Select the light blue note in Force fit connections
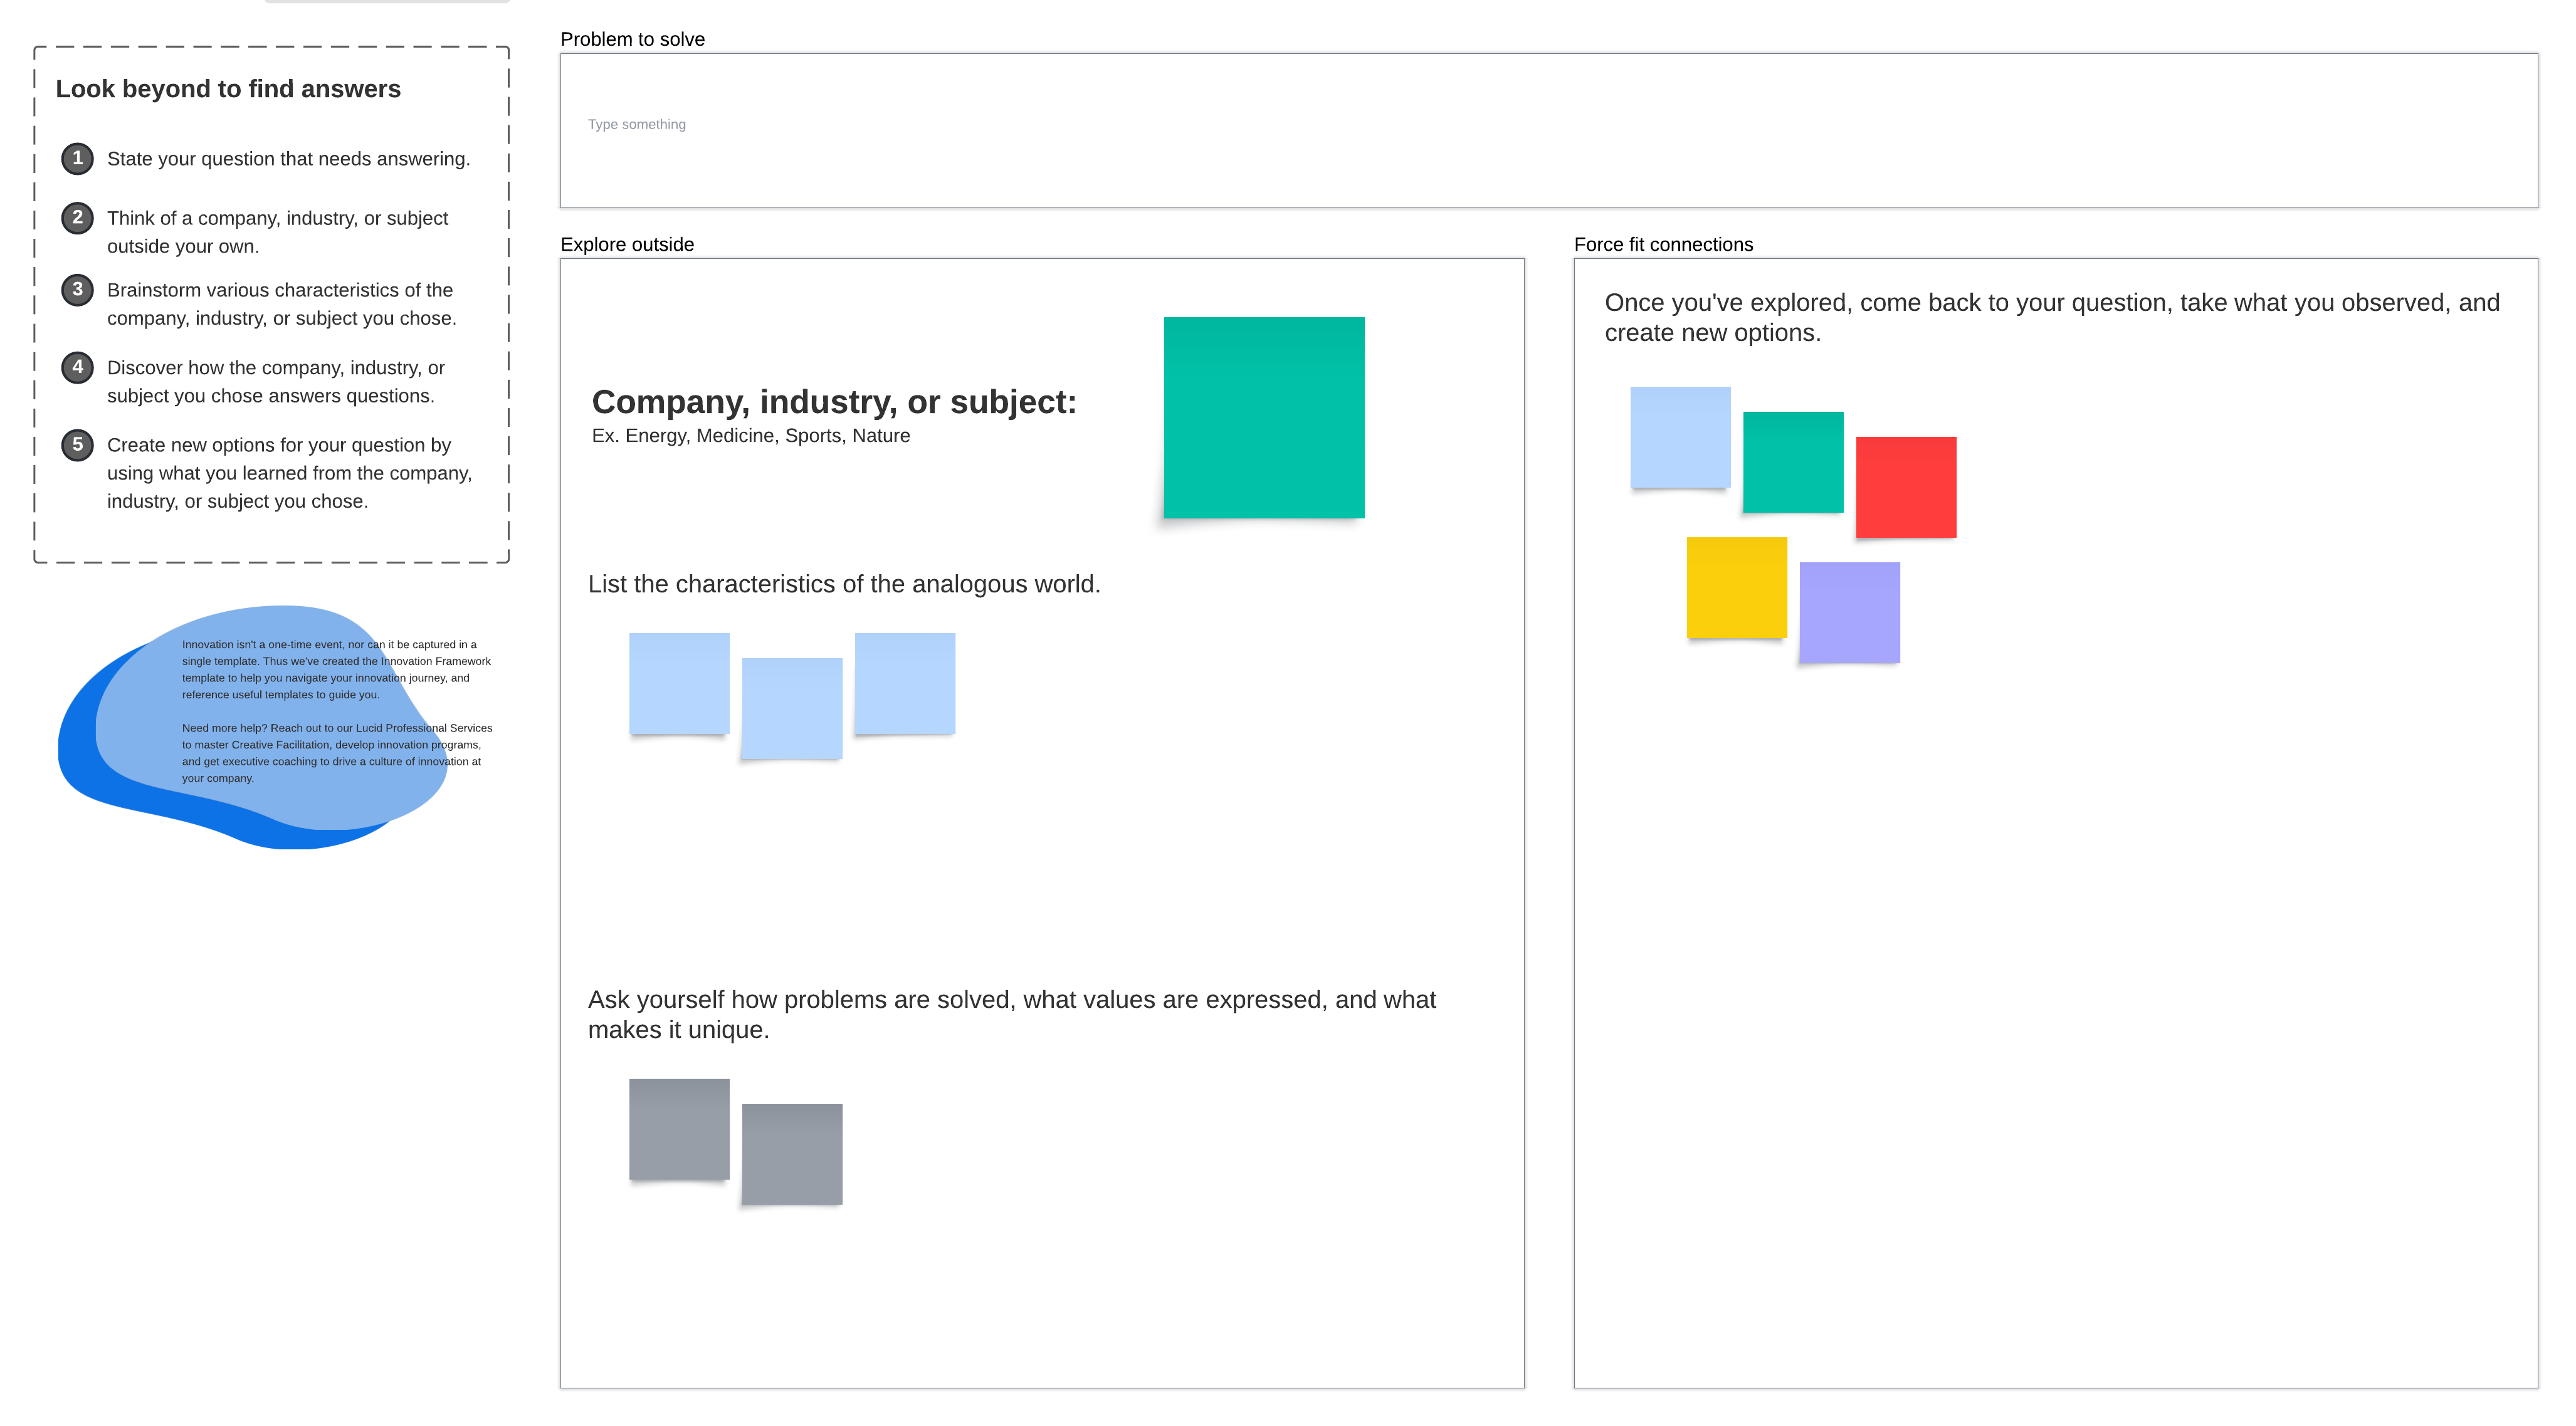The height and width of the screenshot is (1426, 2576). pos(1679,437)
